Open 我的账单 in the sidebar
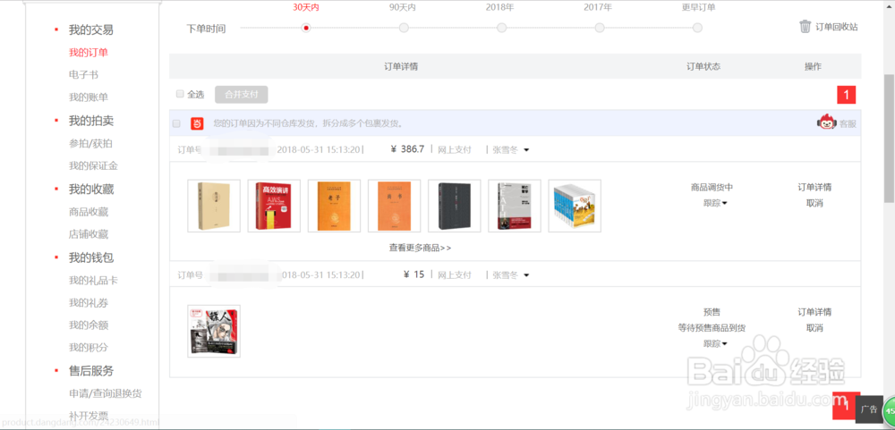 click(89, 97)
